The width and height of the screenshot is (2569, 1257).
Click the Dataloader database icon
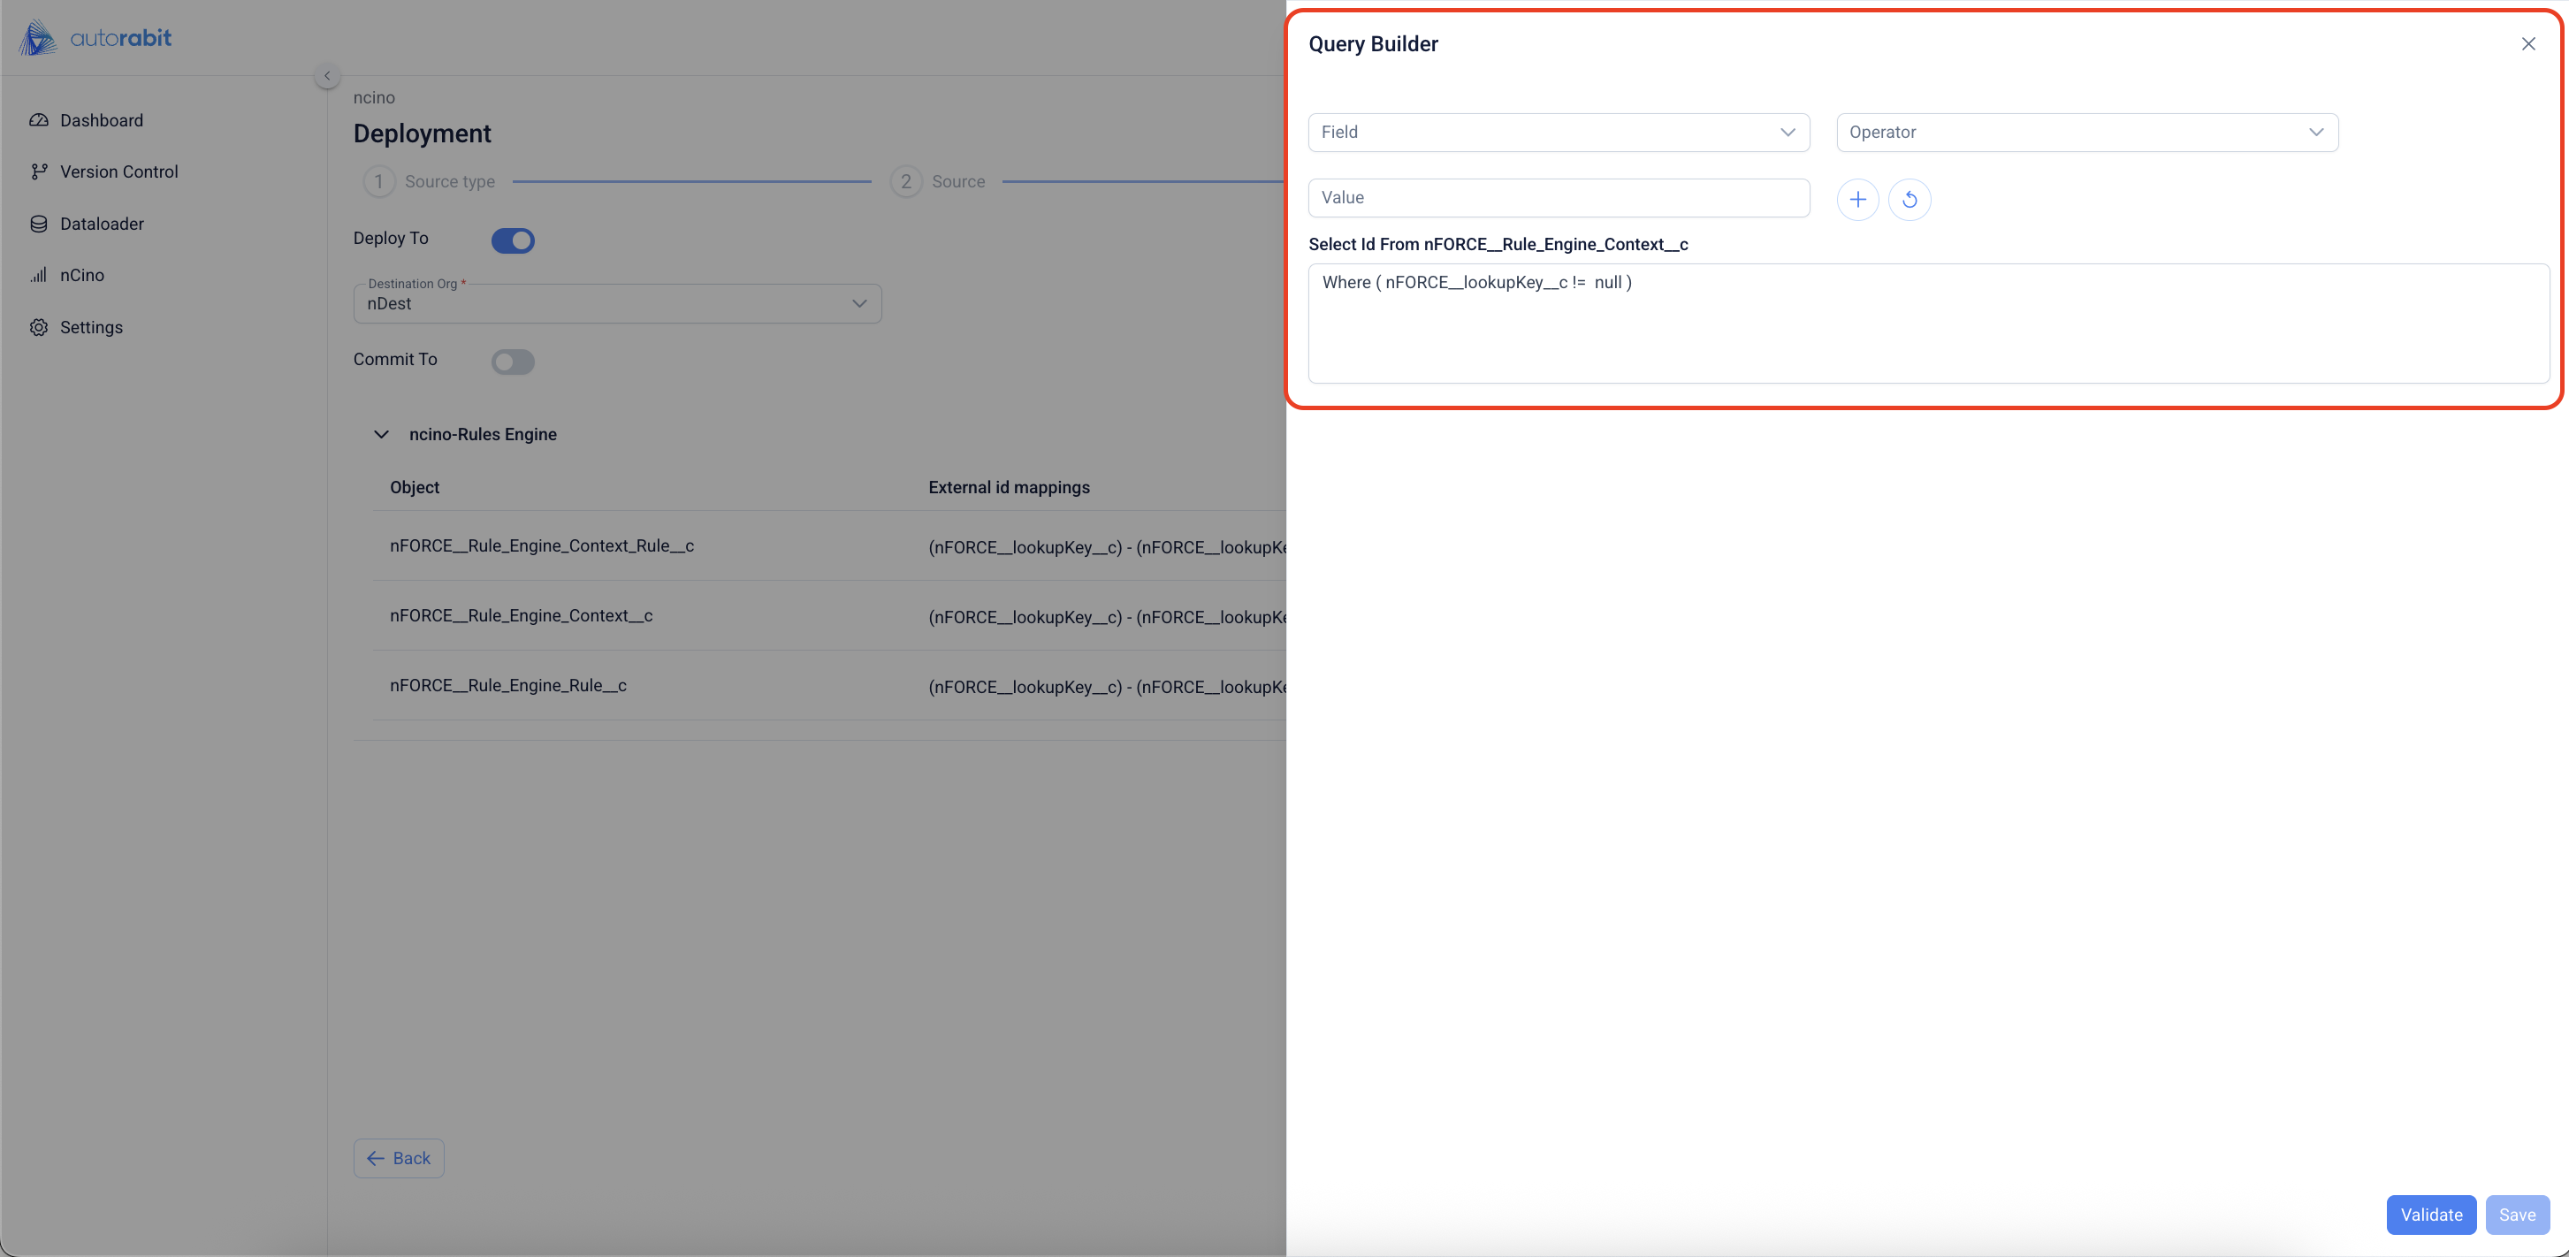[x=39, y=224]
